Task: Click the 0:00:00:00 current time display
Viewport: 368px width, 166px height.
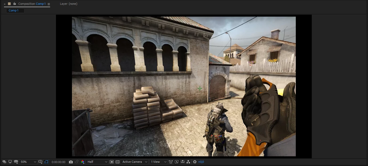Action: [58, 162]
